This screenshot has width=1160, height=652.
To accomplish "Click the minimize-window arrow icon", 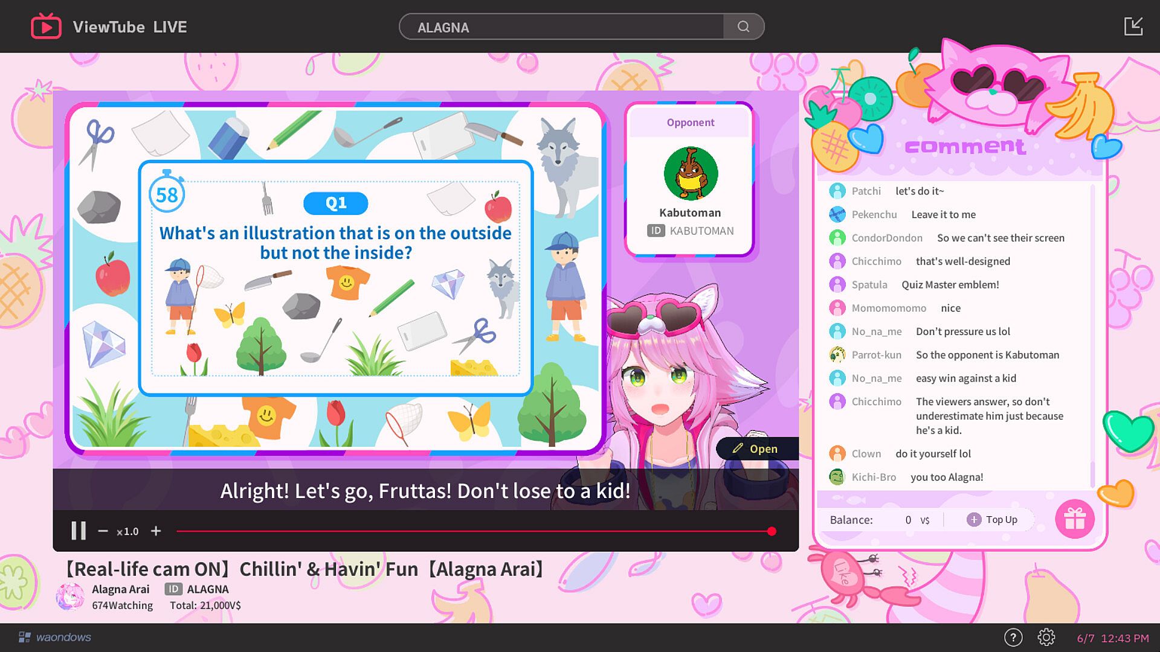I will coord(1133,27).
